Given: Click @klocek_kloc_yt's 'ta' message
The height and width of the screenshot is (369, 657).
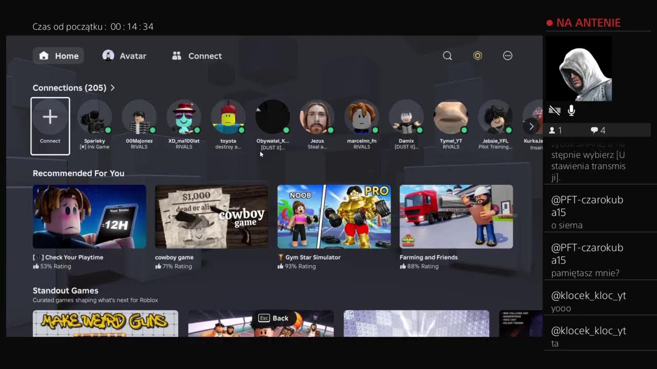Looking at the screenshot, I should (x=555, y=343).
